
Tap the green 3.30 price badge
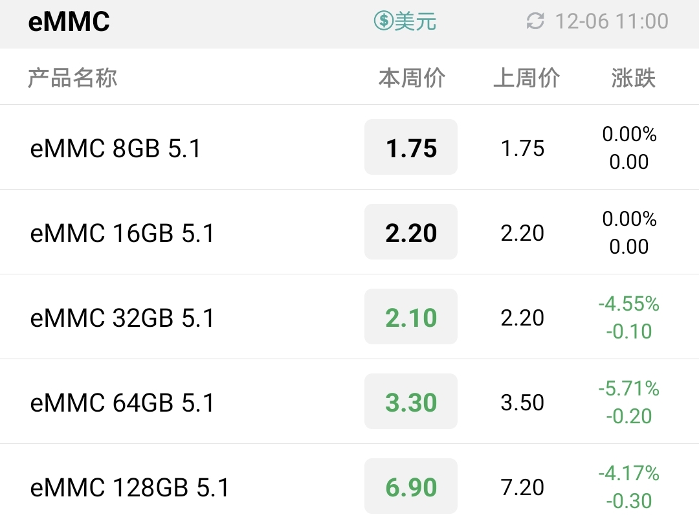411,401
